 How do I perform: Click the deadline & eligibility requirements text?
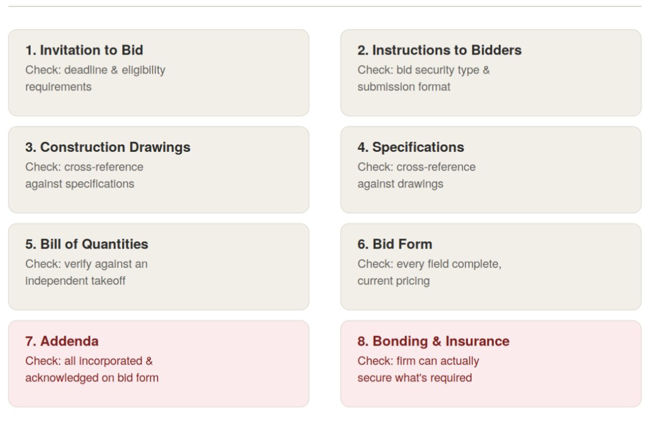(x=95, y=78)
